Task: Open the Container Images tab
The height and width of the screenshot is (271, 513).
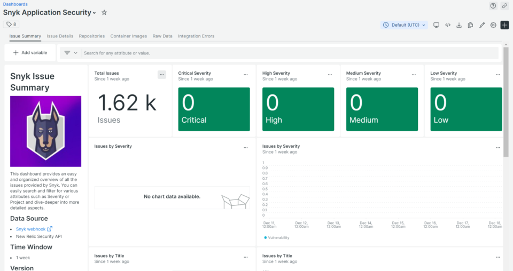Action: (x=128, y=36)
